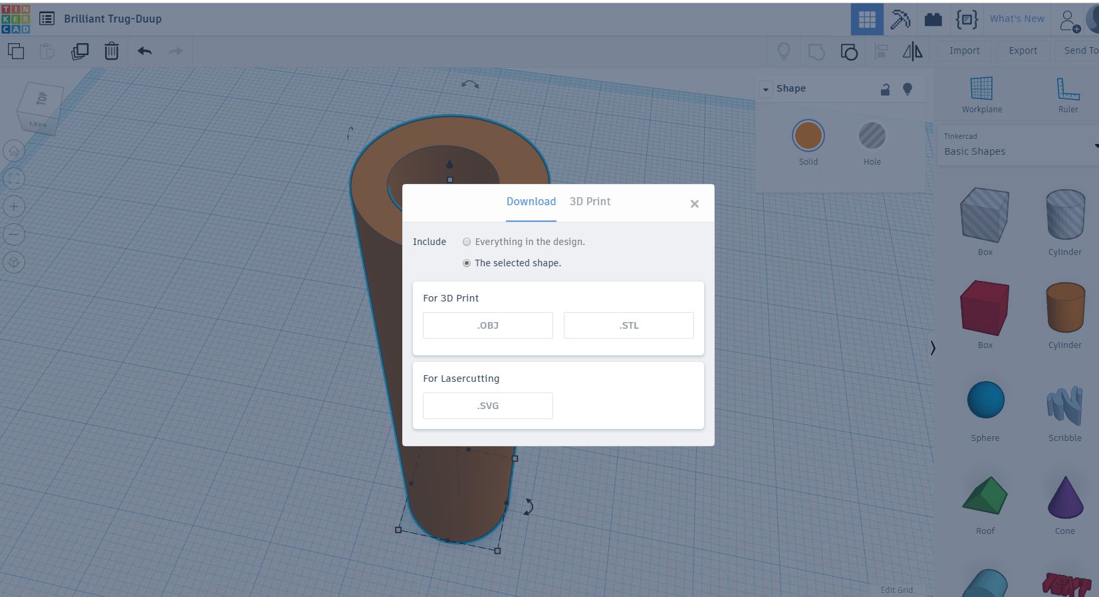
Task: Select "Everything in the design" option
Action: (524, 242)
